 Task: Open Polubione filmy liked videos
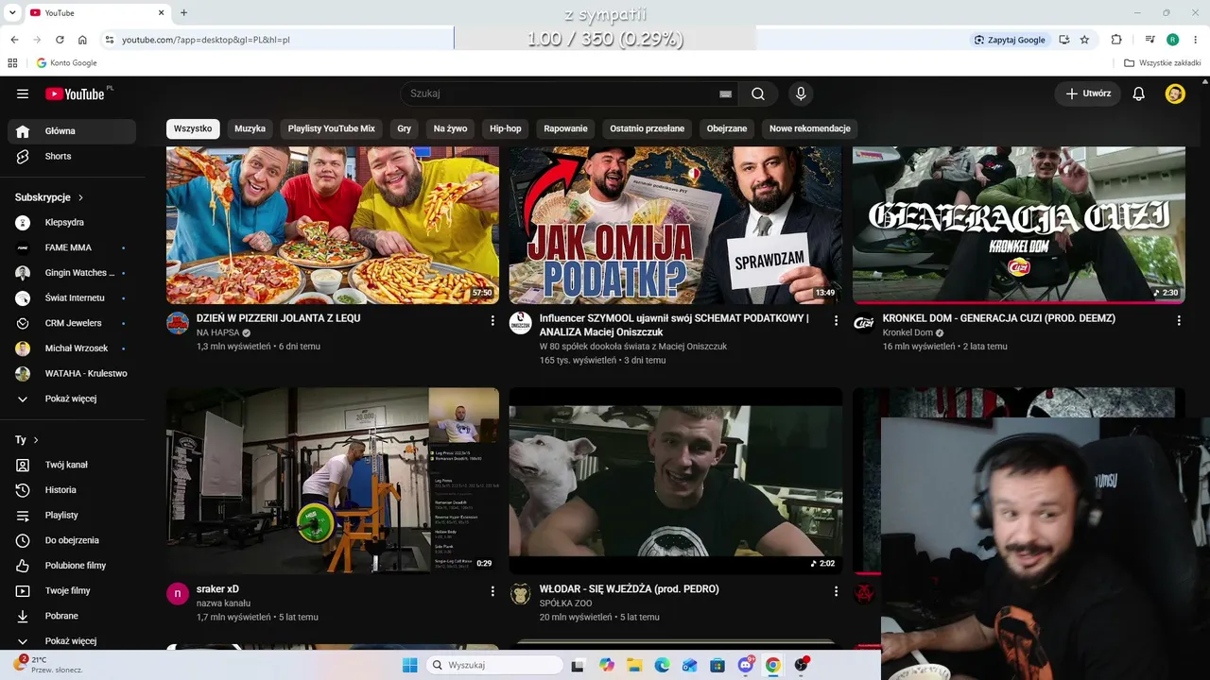click(x=72, y=566)
